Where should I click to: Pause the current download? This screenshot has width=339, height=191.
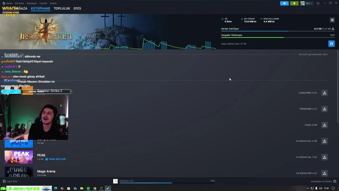pyautogui.click(x=331, y=44)
